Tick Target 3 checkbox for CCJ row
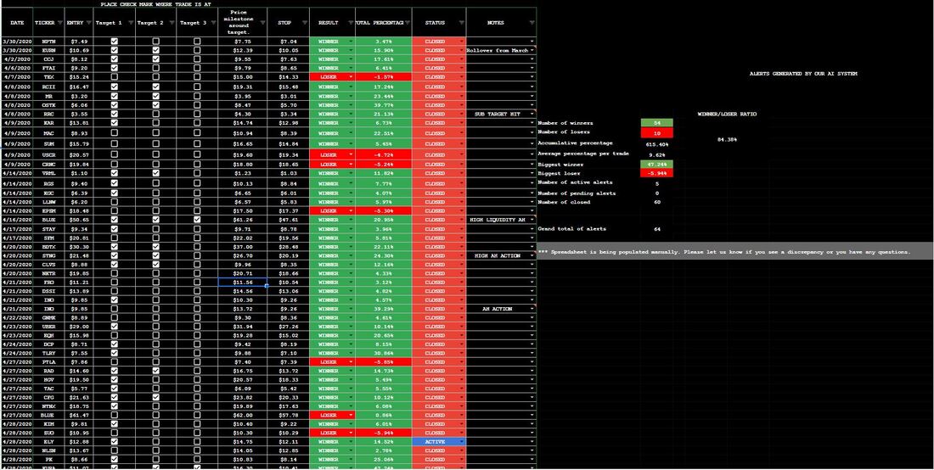 click(197, 59)
